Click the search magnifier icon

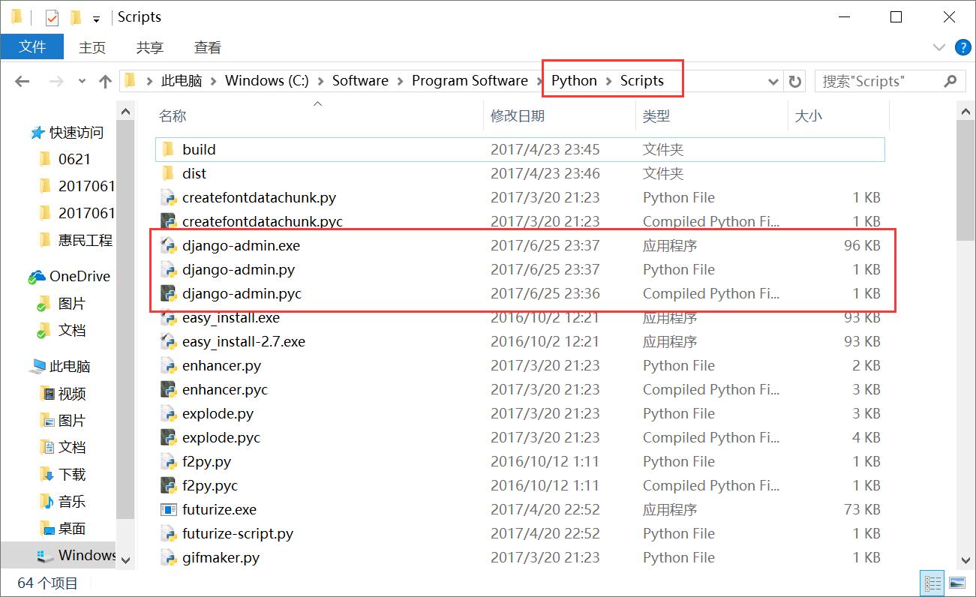(x=950, y=81)
